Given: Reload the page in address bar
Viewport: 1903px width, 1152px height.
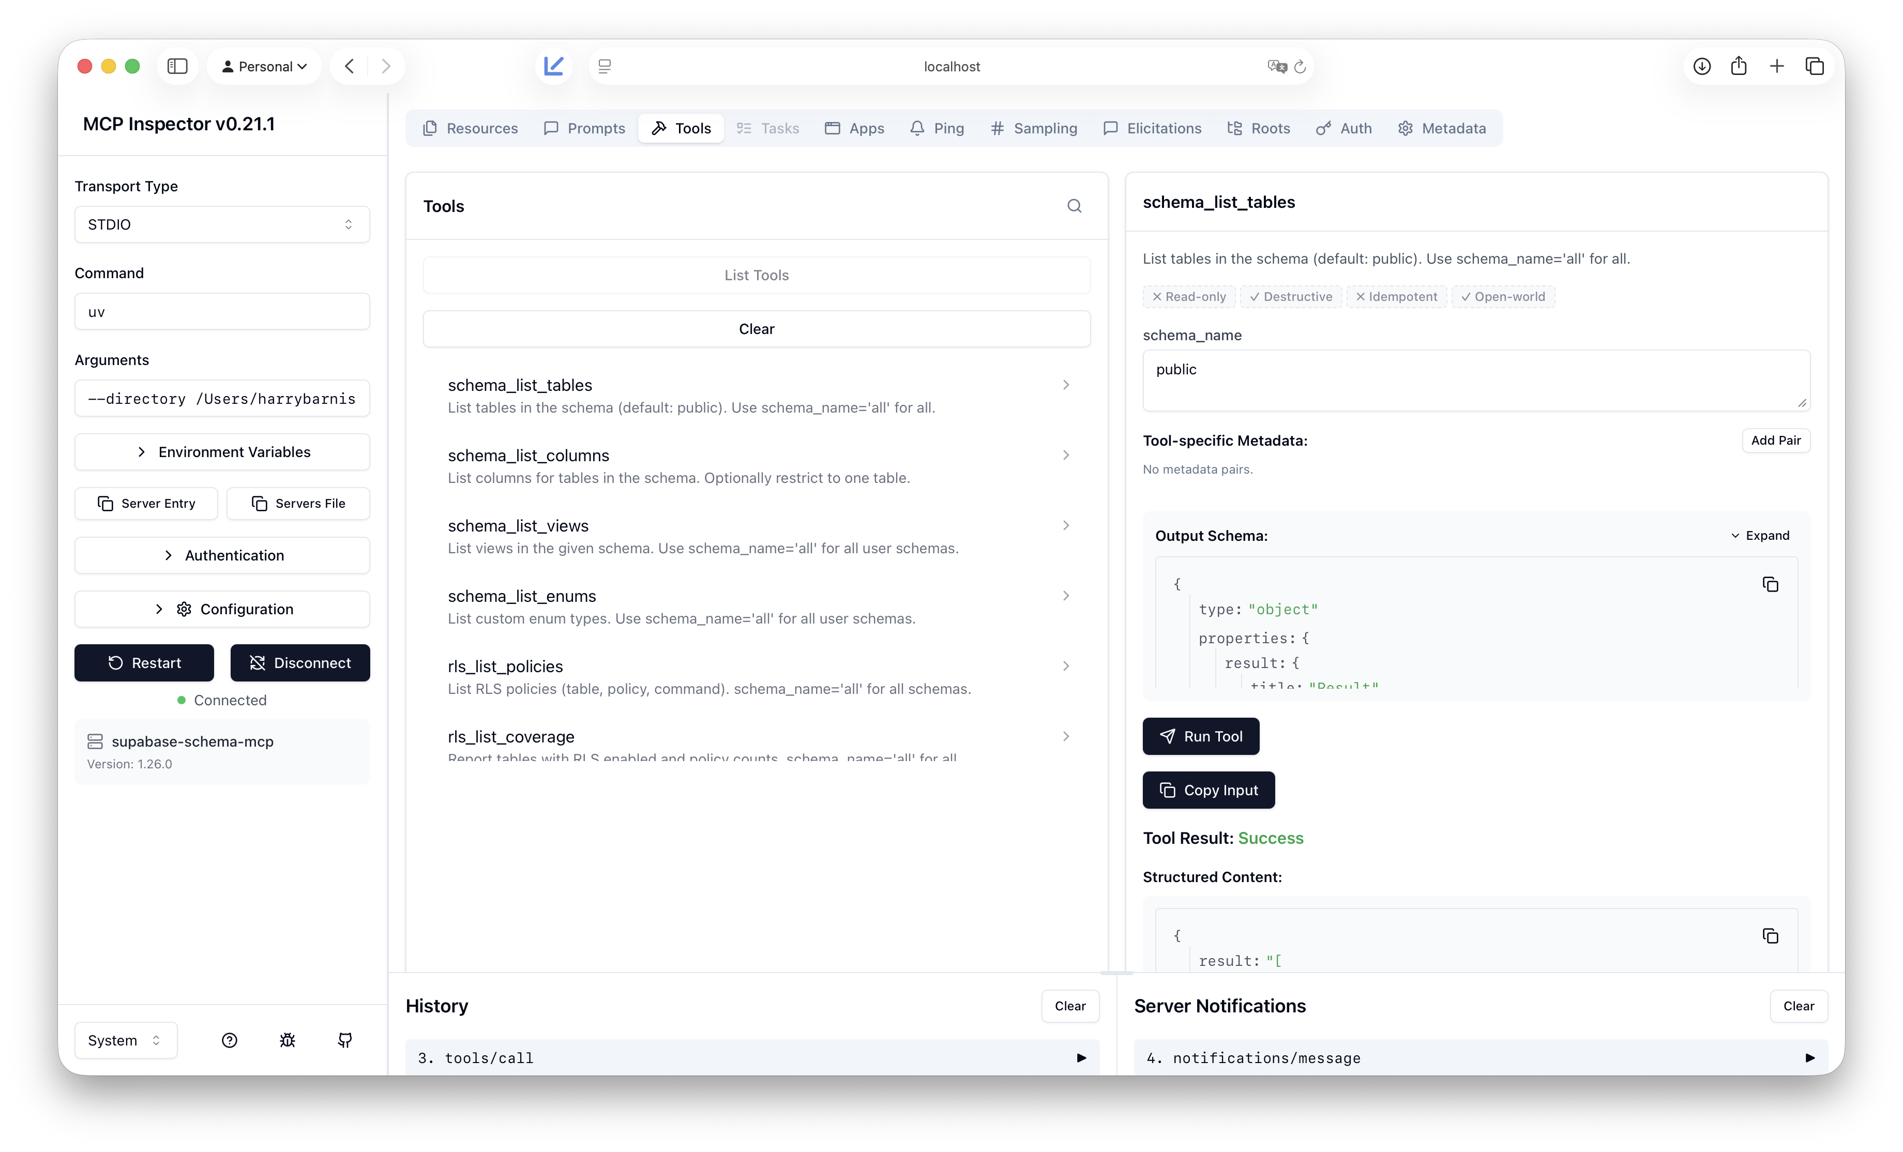Looking at the screenshot, I should tap(1300, 67).
